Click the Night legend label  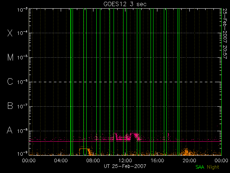coord(213,167)
